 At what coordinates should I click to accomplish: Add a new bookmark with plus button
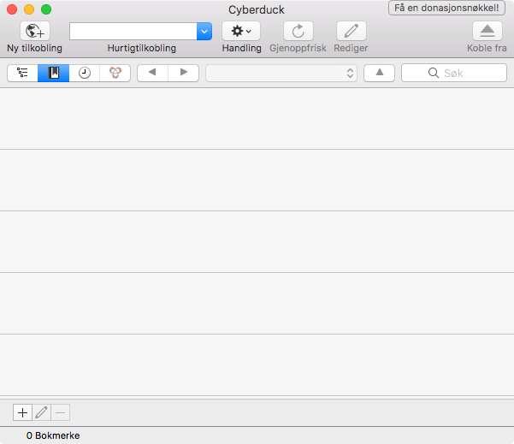coord(22,412)
